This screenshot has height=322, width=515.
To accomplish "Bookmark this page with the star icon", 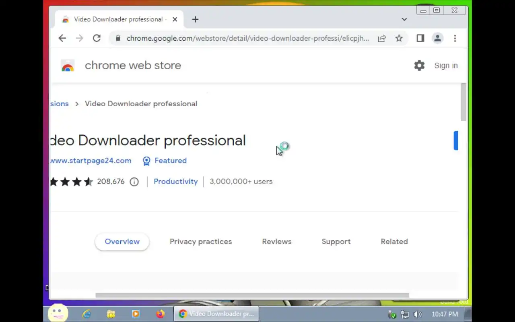I will [x=399, y=38].
